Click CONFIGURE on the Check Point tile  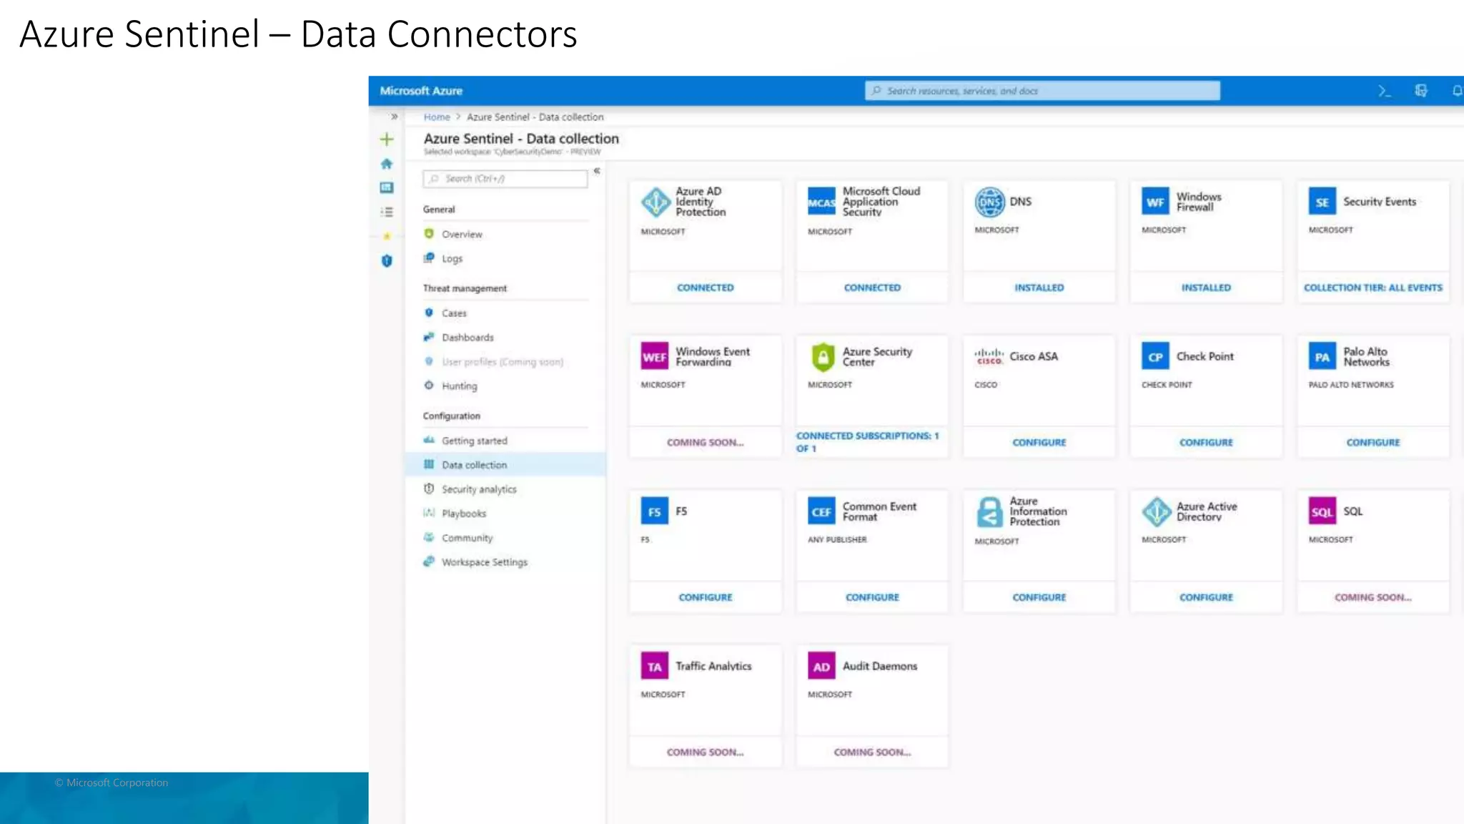pos(1206,443)
